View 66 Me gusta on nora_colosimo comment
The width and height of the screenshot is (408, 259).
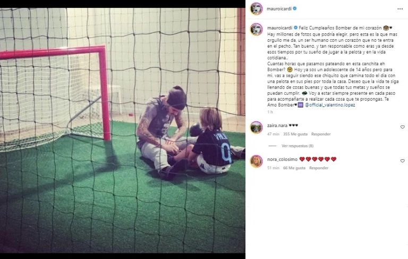(294, 168)
